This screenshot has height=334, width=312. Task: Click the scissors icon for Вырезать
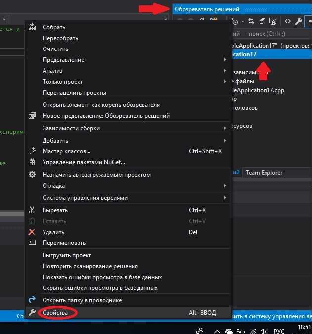(x=33, y=210)
